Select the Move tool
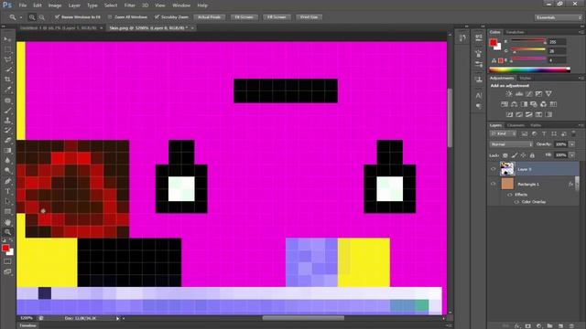The image size is (586, 329). 7,39
